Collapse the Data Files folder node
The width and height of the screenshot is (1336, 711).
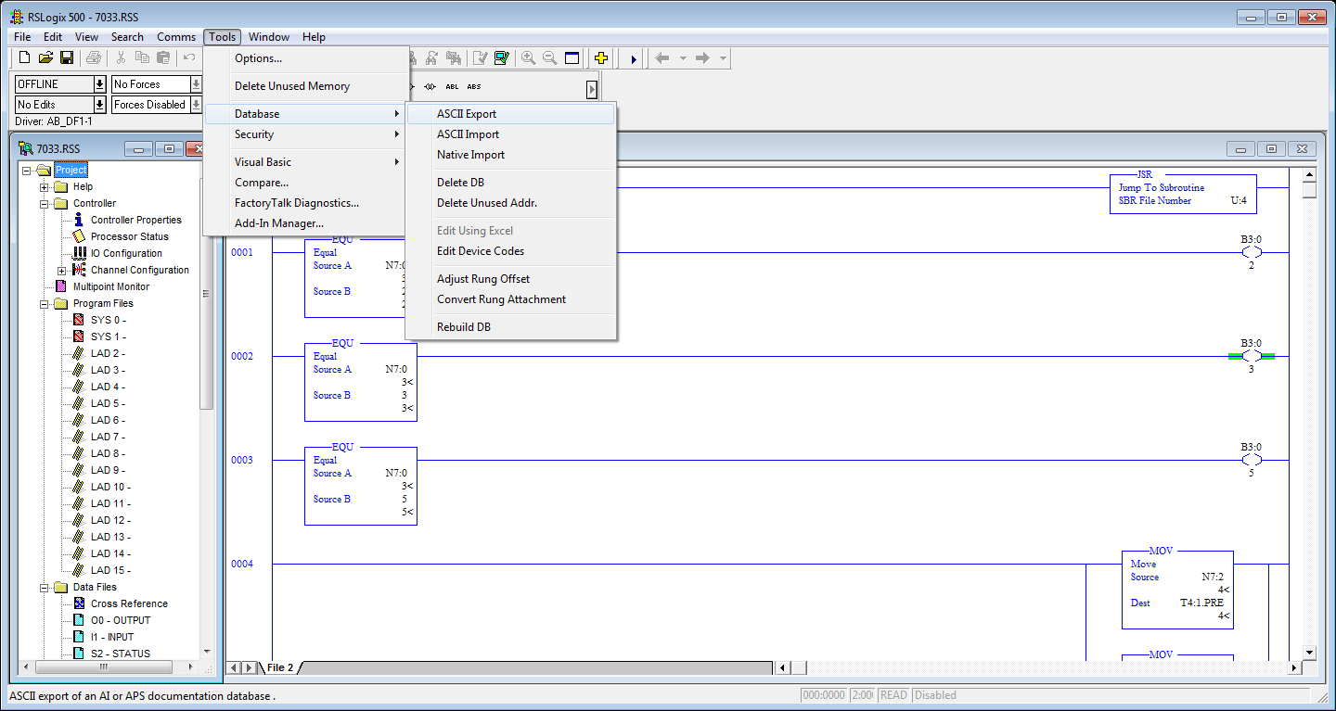point(44,587)
